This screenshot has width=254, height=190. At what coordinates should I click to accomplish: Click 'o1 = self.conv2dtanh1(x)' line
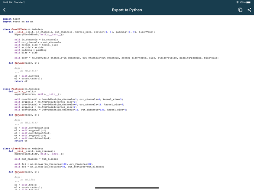pos(32,128)
